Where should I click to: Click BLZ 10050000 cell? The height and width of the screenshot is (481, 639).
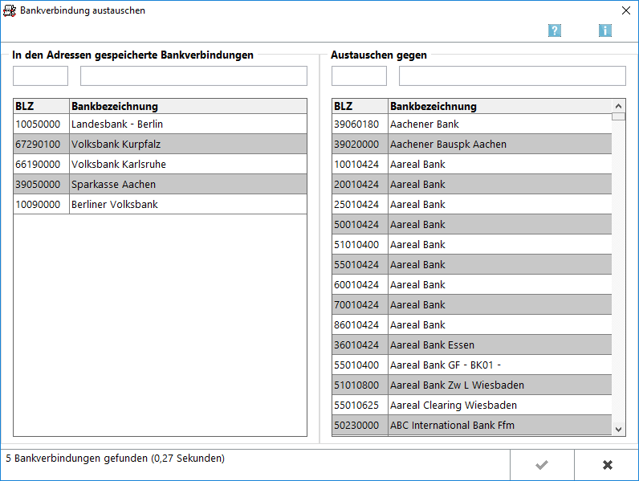(x=41, y=124)
